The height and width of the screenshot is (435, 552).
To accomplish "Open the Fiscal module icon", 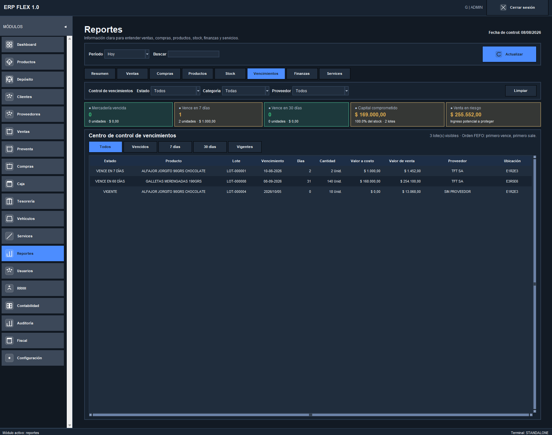I will pyautogui.click(x=9, y=341).
